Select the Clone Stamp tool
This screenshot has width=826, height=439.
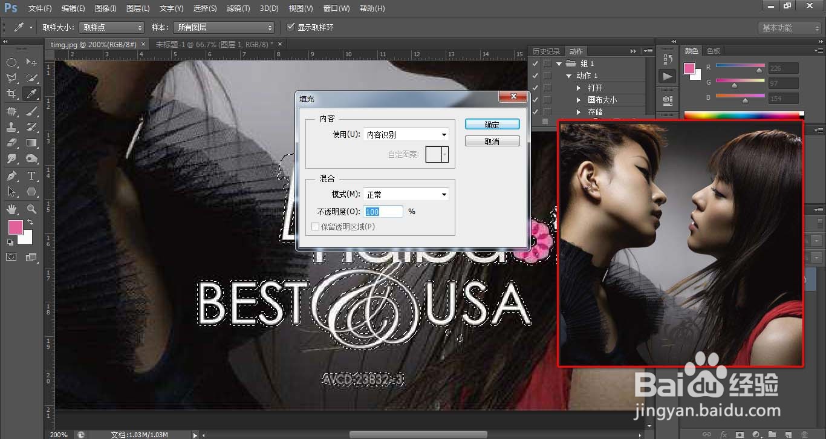click(x=11, y=126)
